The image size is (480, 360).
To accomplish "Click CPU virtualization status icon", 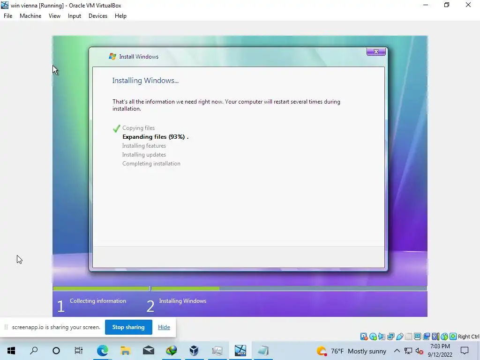I will click(435, 337).
